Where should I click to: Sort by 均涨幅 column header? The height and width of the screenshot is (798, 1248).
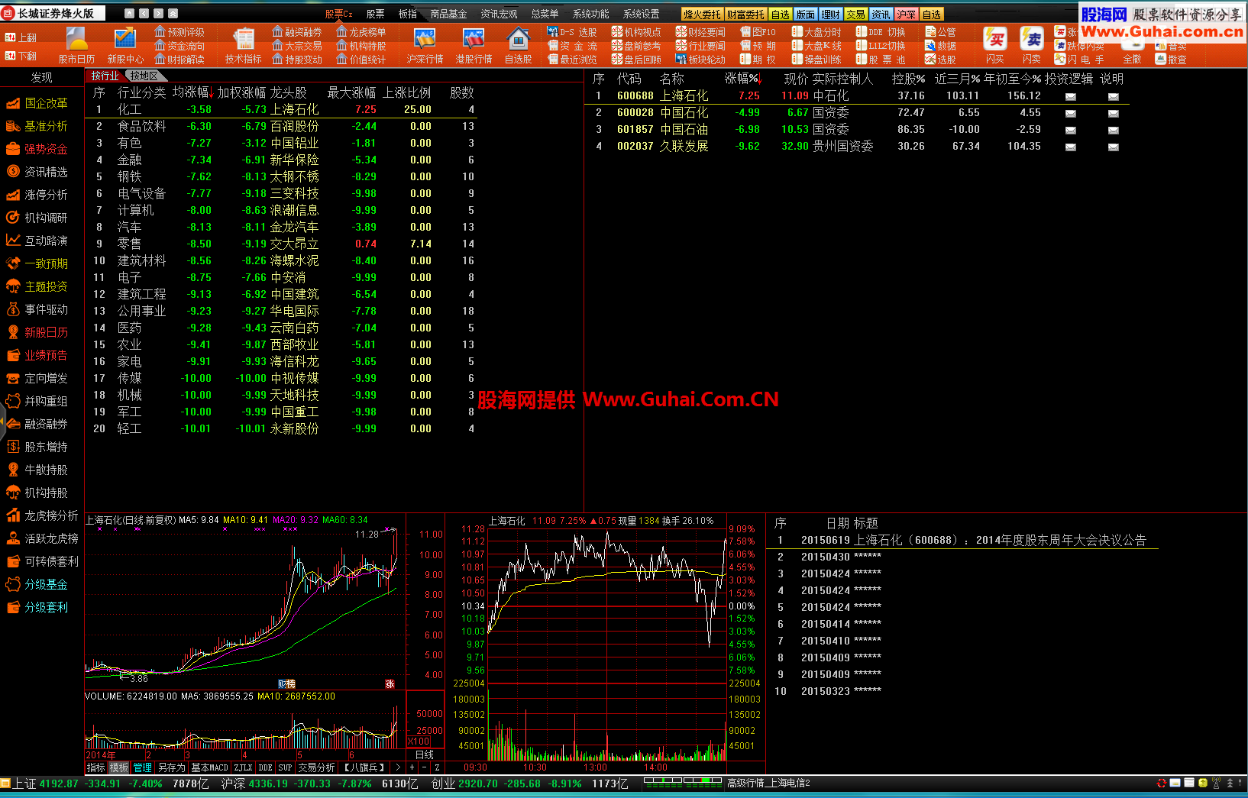click(192, 92)
